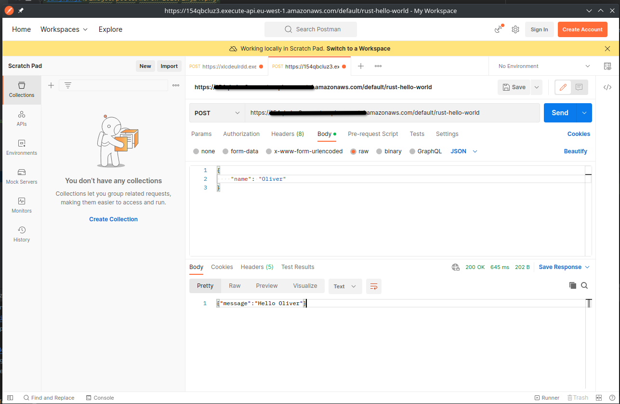Click the settings gear icon in header

pyautogui.click(x=515, y=29)
